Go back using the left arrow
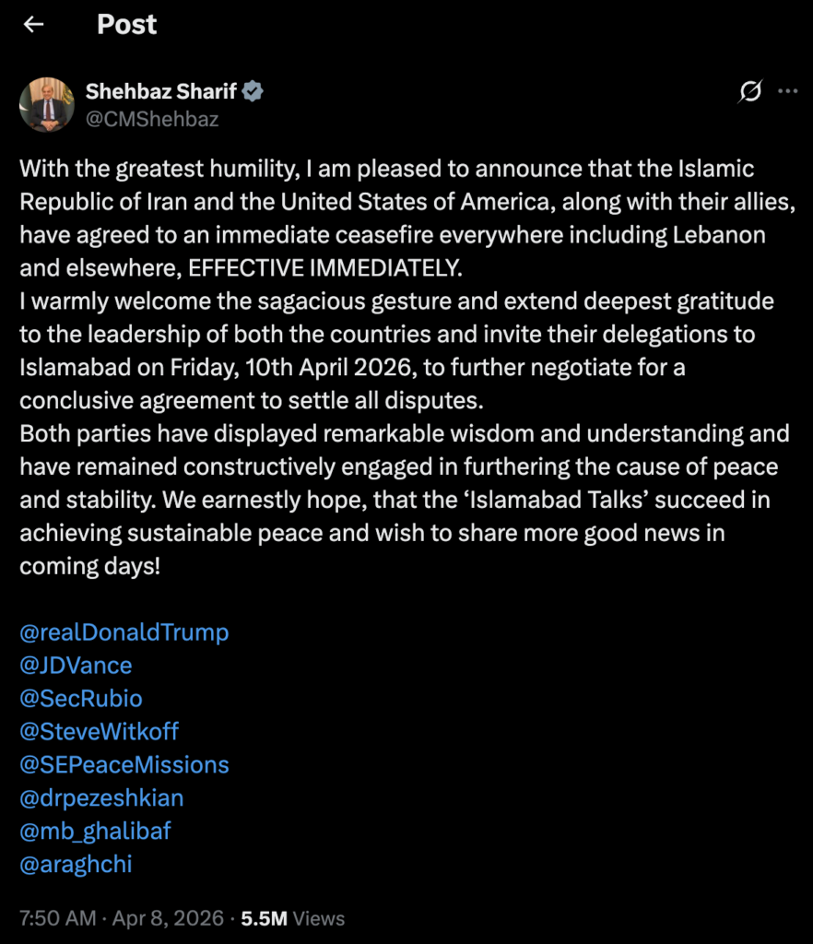This screenshot has height=944, width=813. tap(34, 25)
